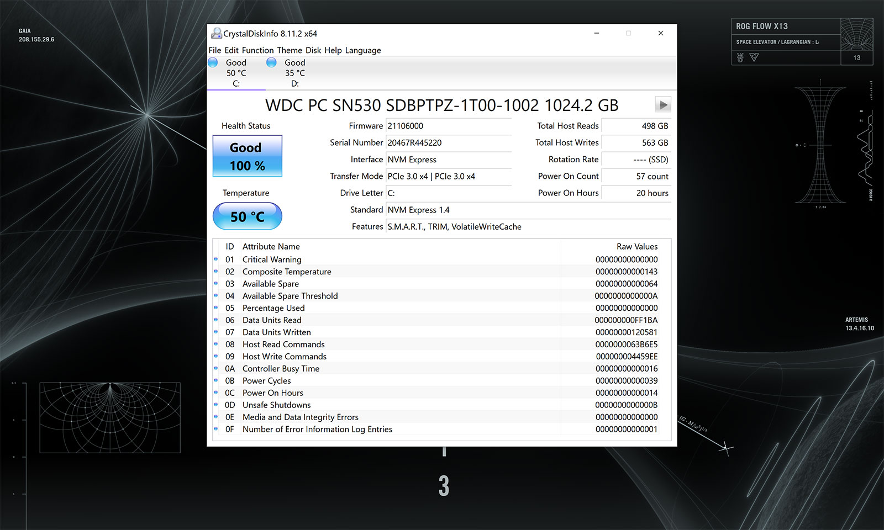The height and width of the screenshot is (530, 884).
Task: Open the File menu
Action: coord(215,50)
